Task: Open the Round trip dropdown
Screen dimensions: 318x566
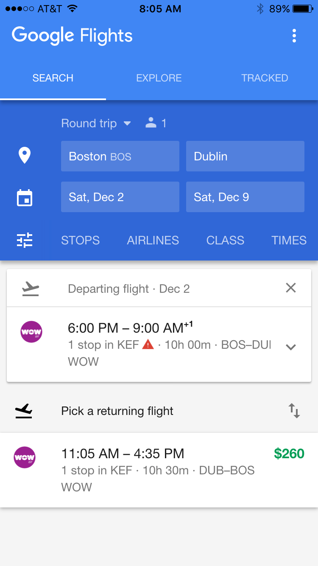Action: click(x=96, y=123)
